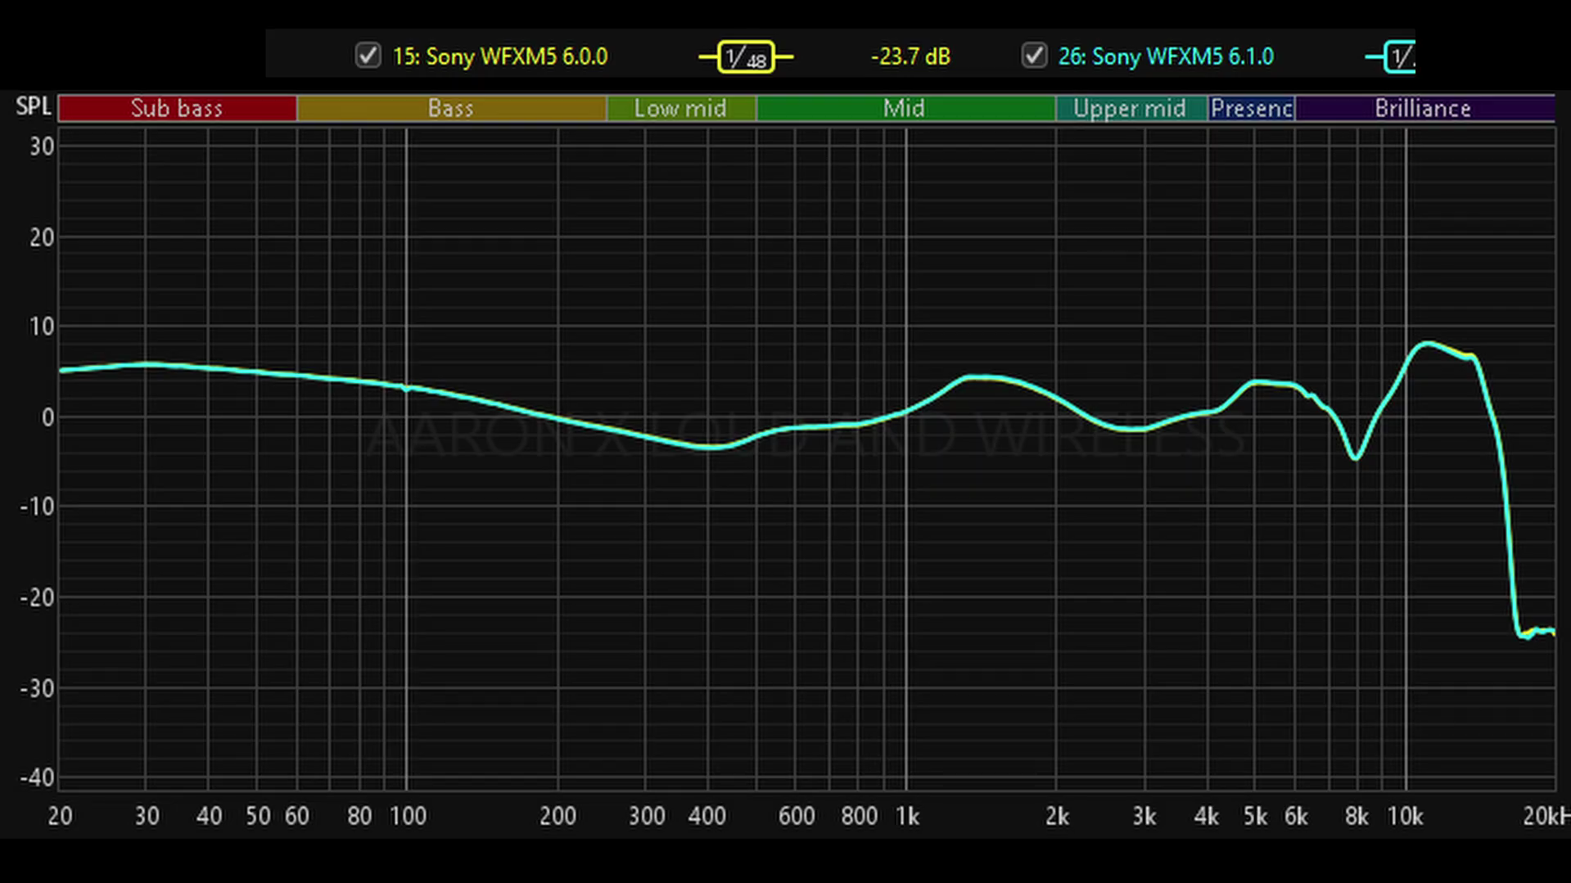Open the cyan smoothing selector for 6.1.0 trace

(1391, 57)
